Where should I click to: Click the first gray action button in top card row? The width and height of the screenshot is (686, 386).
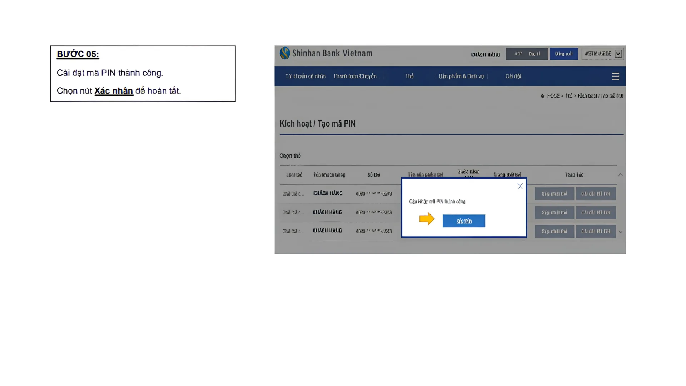(x=554, y=194)
